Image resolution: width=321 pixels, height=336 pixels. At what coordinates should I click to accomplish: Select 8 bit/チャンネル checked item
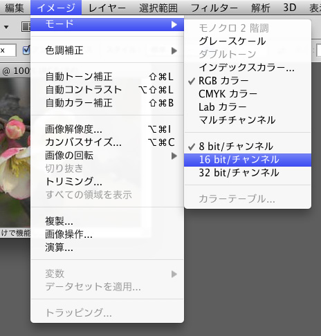click(x=248, y=147)
